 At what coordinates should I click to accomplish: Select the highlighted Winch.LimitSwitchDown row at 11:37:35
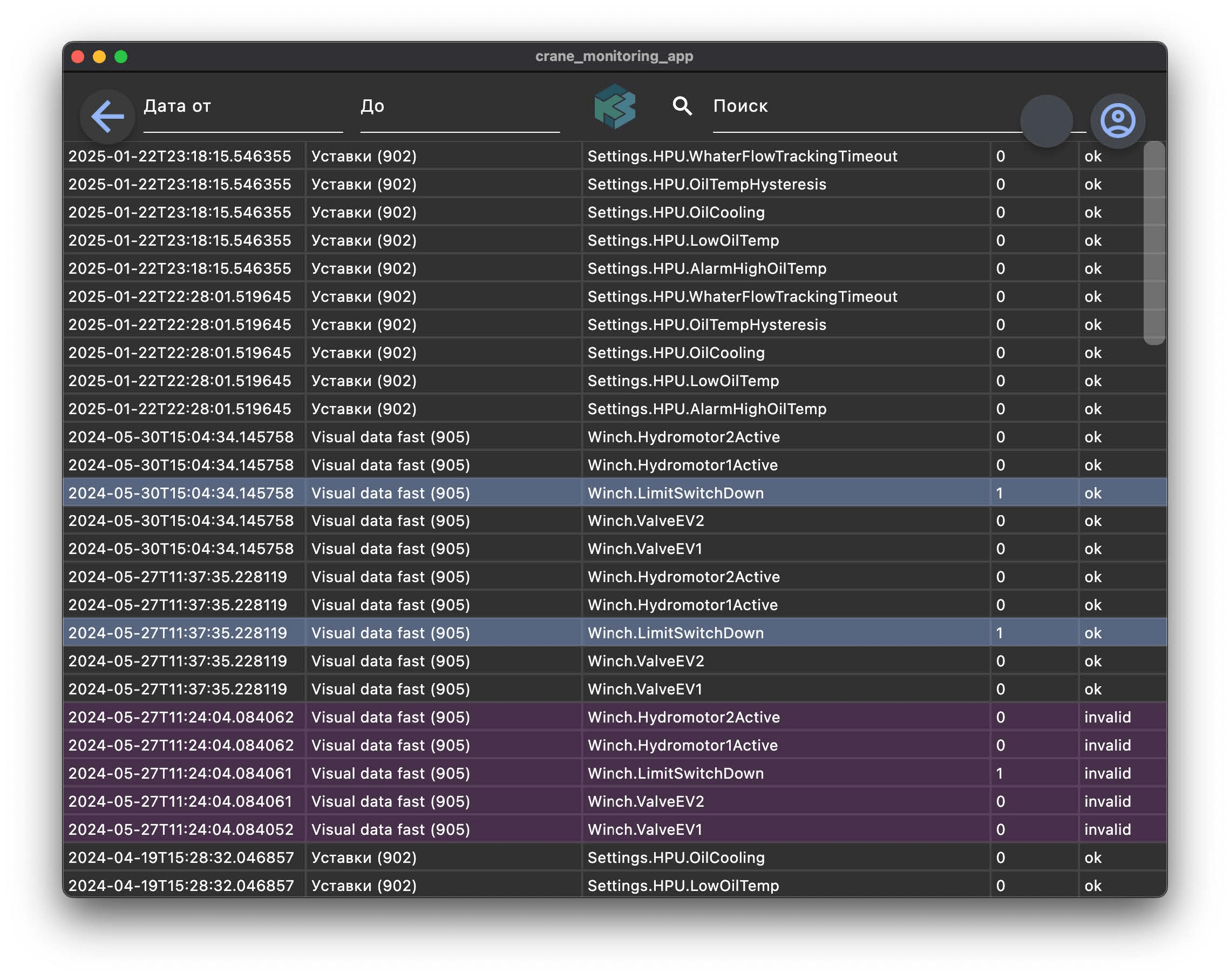(x=615, y=632)
